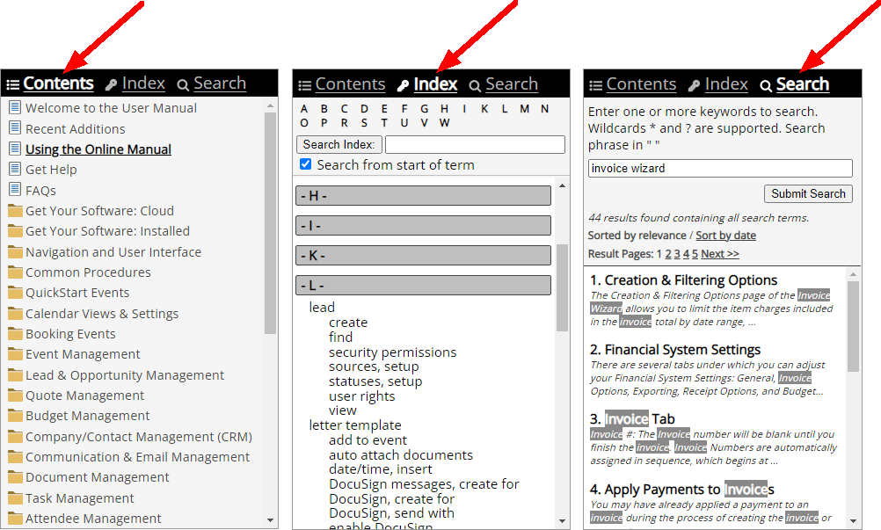Focus the Search Index text field
This screenshot has width=881, height=530.
475,144
